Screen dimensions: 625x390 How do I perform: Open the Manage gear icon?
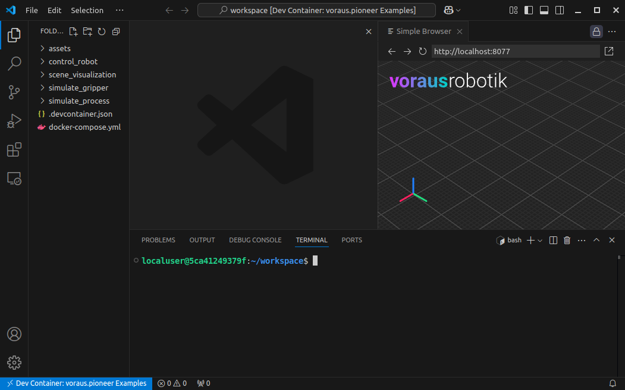click(x=14, y=363)
